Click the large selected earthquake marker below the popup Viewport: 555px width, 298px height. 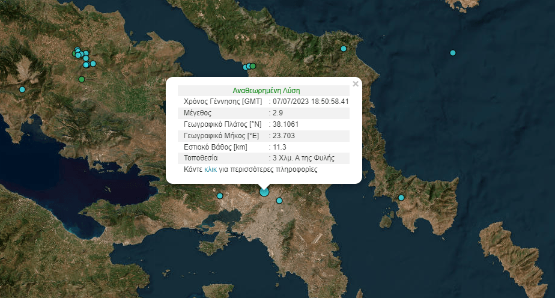(264, 192)
